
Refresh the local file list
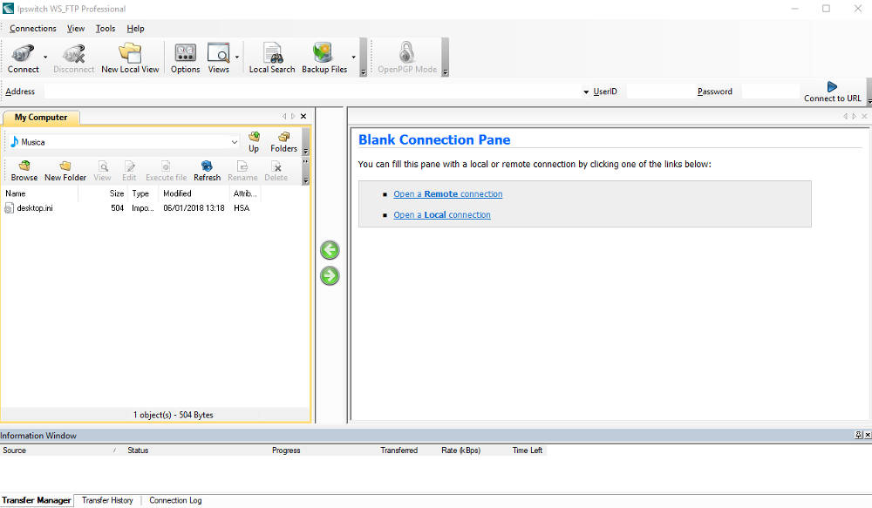[x=207, y=171]
